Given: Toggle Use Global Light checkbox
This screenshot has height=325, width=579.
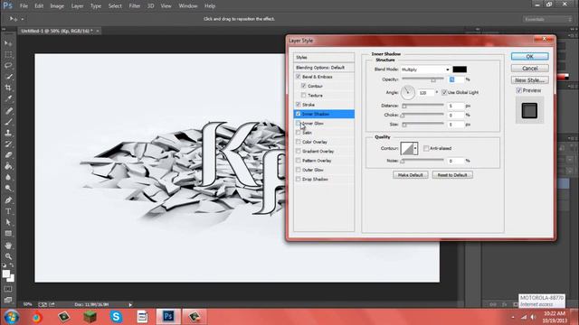Looking at the screenshot, I should (444, 92).
